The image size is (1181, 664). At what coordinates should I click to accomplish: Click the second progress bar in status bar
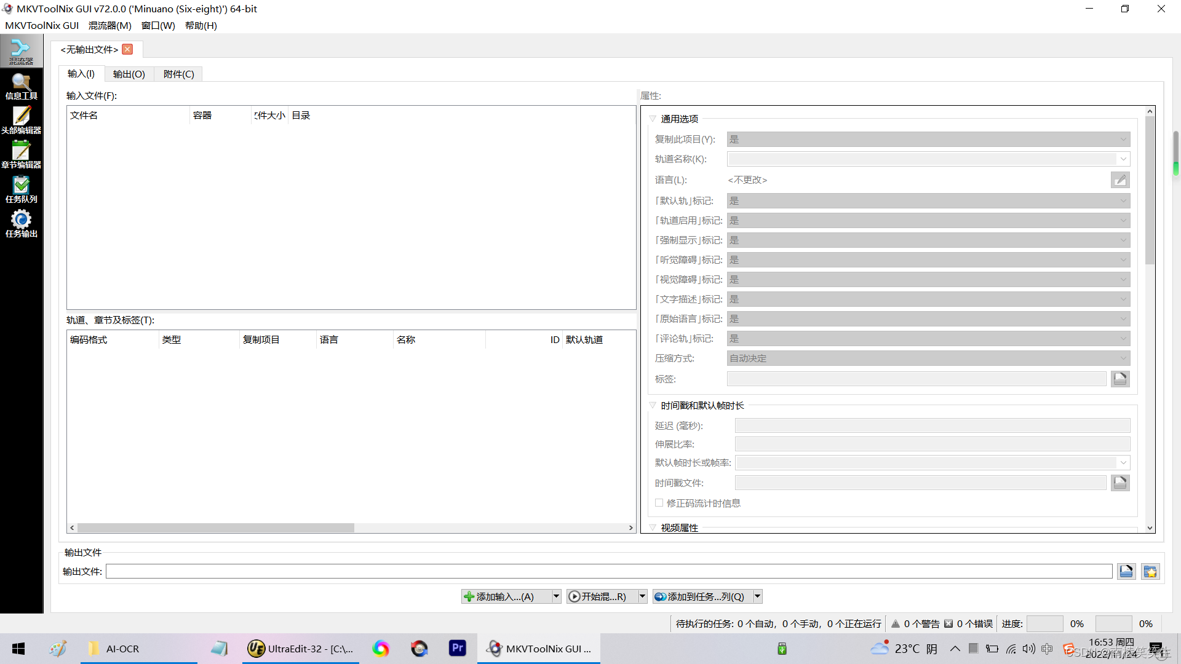[x=1113, y=623]
